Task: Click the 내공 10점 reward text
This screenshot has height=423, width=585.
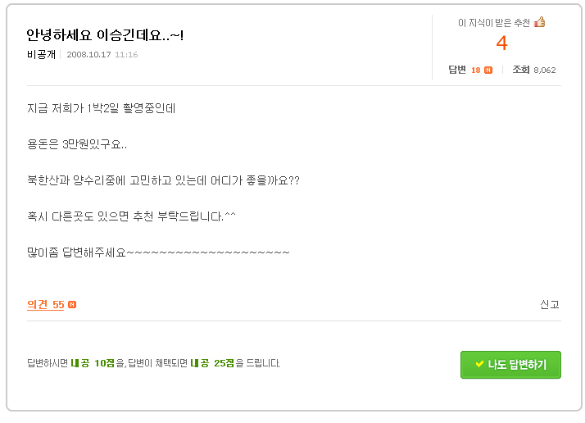Action: (x=93, y=363)
